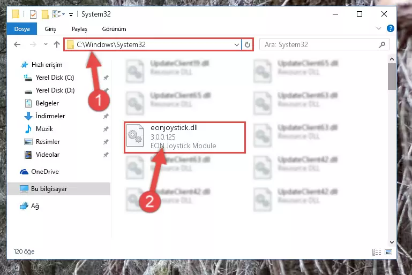Viewport: 412px width, 275px height.
Task: Click the Ara: System32 search field
Action: [320, 44]
